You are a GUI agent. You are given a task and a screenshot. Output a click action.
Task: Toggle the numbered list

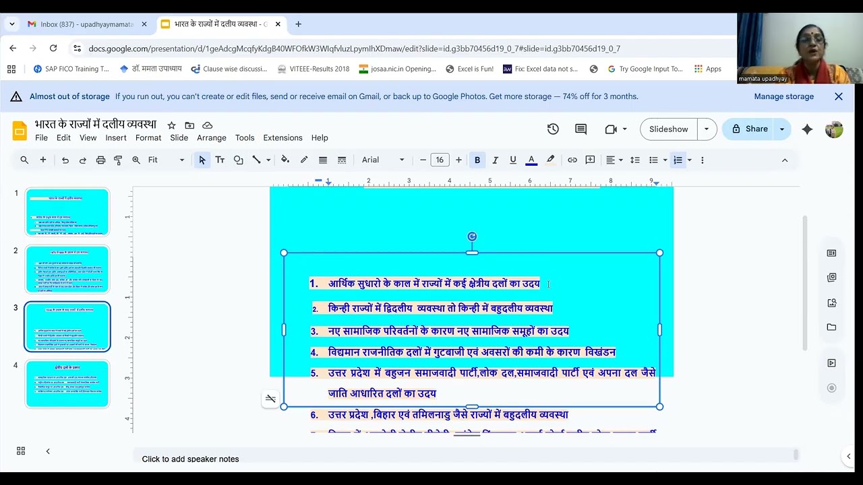(678, 160)
